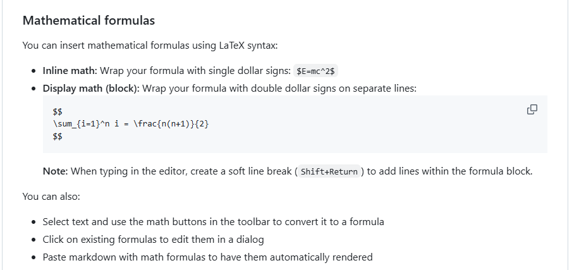Click the Select text and use math buttons bullet
This screenshot has height=270, width=579.
pyautogui.click(x=213, y=221)
